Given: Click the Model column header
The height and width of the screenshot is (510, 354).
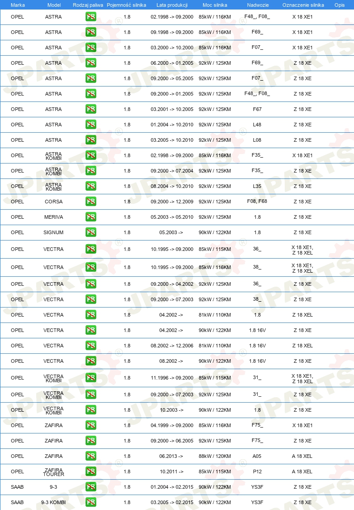Looking at the screenshot, I should tap(54, 5).
